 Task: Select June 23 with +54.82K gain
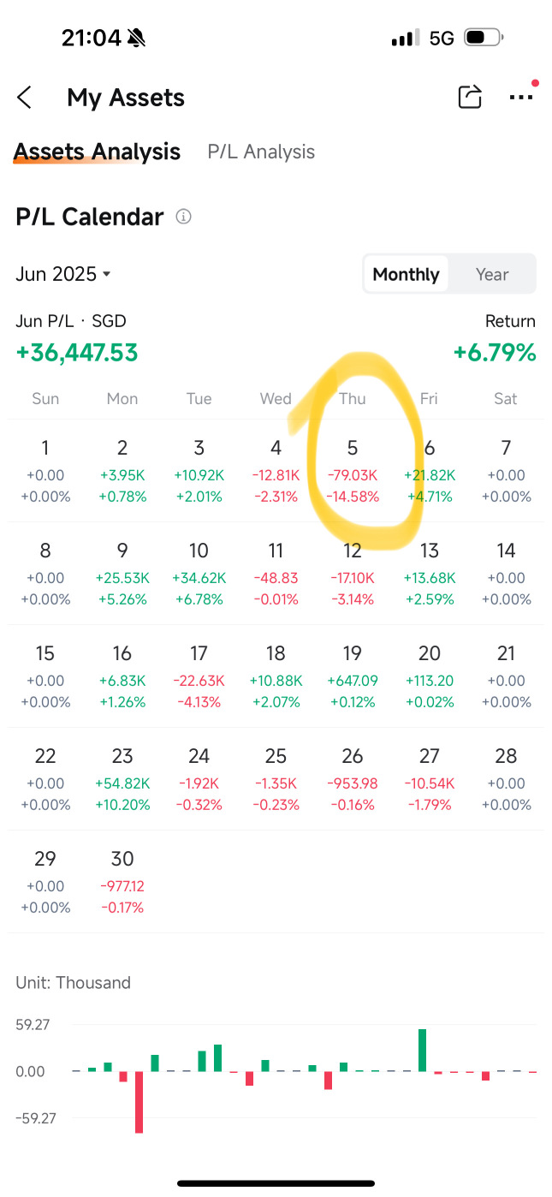(122, 778)
